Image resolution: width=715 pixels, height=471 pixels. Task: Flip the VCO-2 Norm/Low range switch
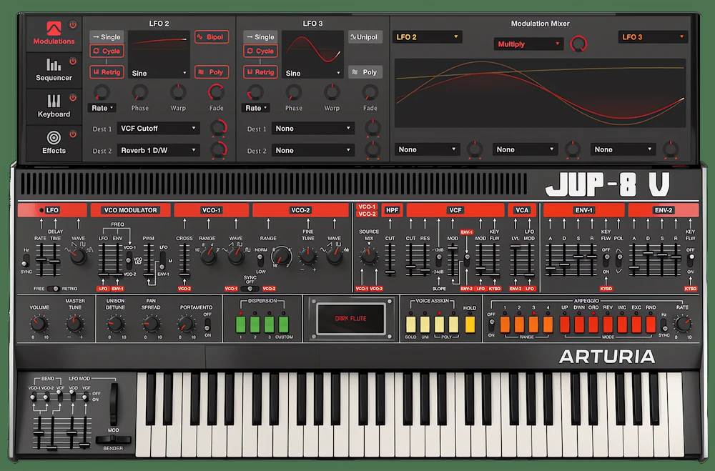click(x=260, y=260)
